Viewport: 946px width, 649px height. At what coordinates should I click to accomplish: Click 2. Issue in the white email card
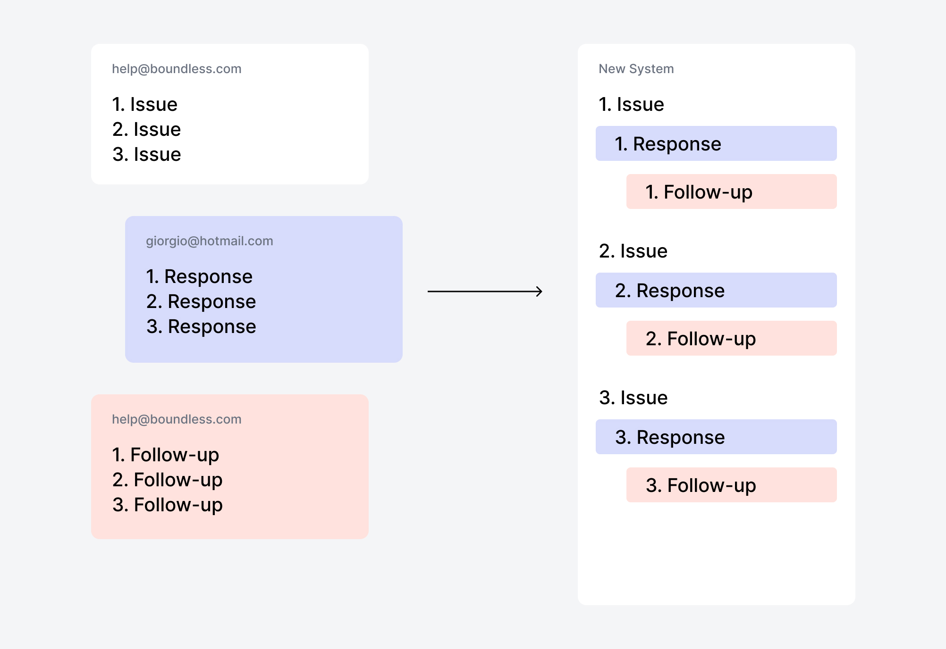(x=146, y=129)
